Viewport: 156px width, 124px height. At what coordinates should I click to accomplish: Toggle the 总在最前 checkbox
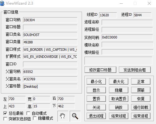[5, 113]
